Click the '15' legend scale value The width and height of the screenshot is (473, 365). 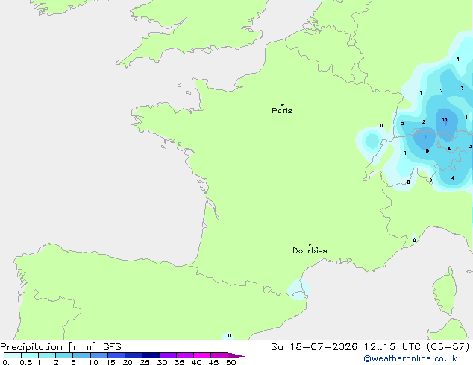(x=110, y=362)
